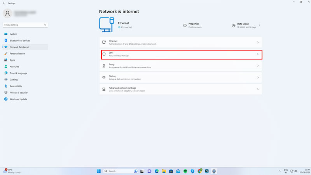
Task: Open Accessibility settings category
Action: (x=25, y=86)
